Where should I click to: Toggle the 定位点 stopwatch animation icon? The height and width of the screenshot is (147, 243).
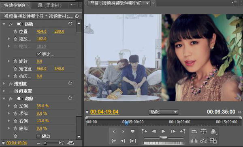point(15,69)
